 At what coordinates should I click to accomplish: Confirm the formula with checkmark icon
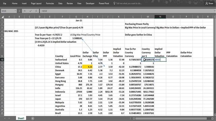[30, 11]
